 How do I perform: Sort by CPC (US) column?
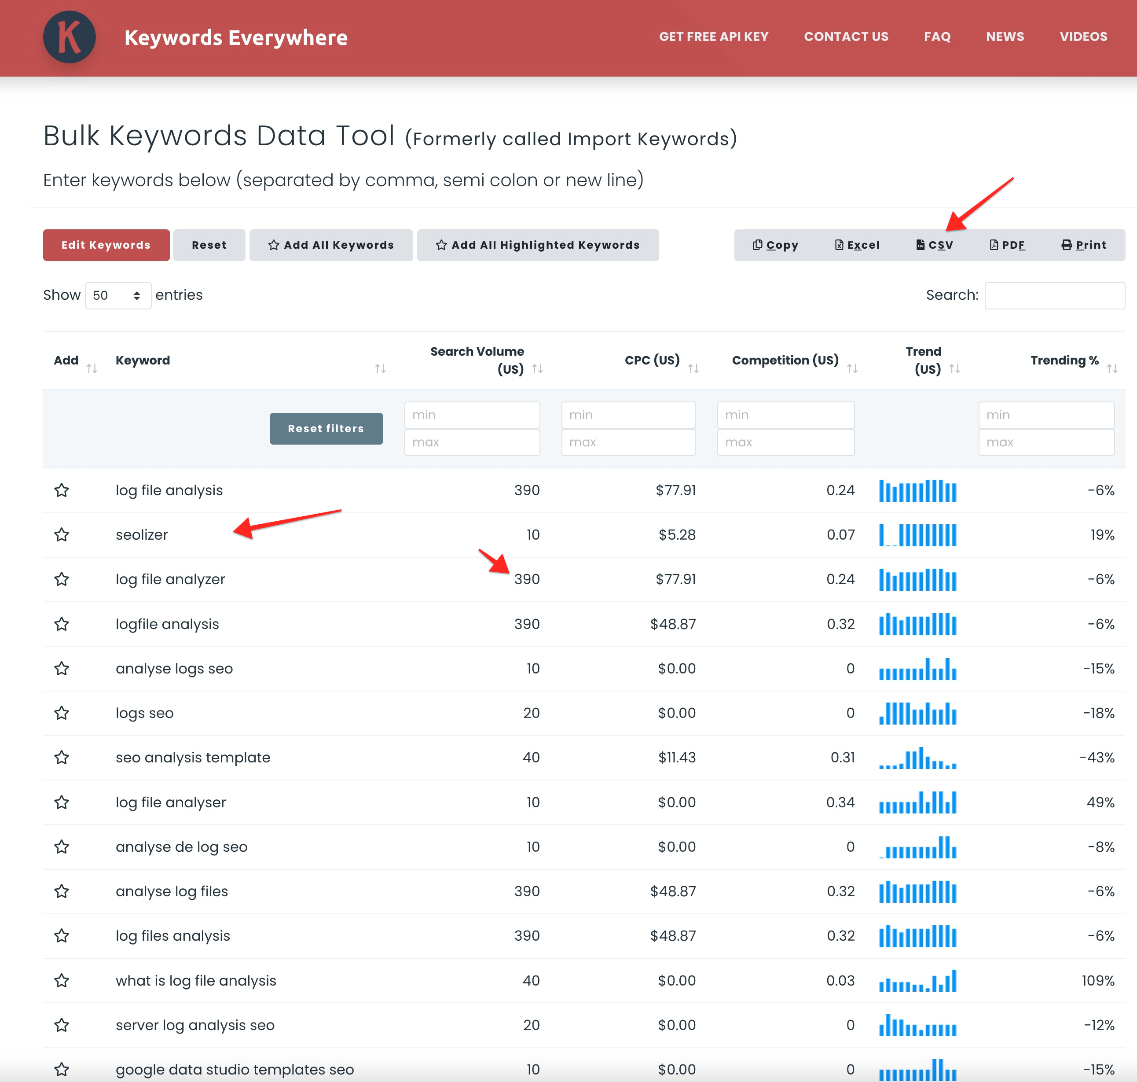click(x=693, y=368)
